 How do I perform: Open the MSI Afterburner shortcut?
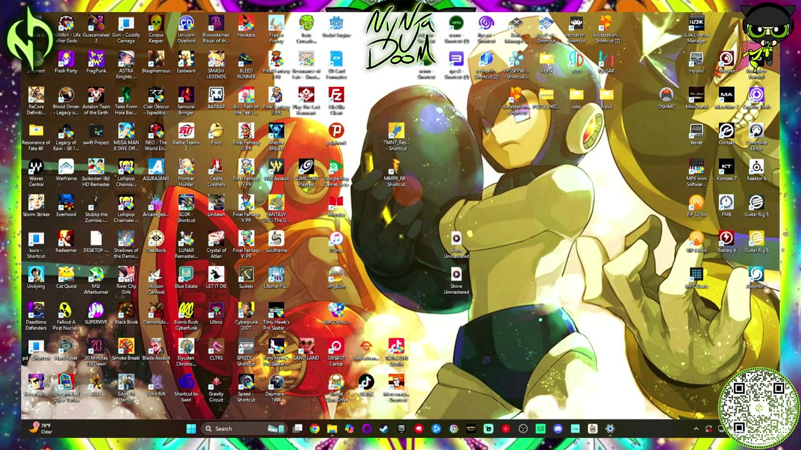(96, 281)
